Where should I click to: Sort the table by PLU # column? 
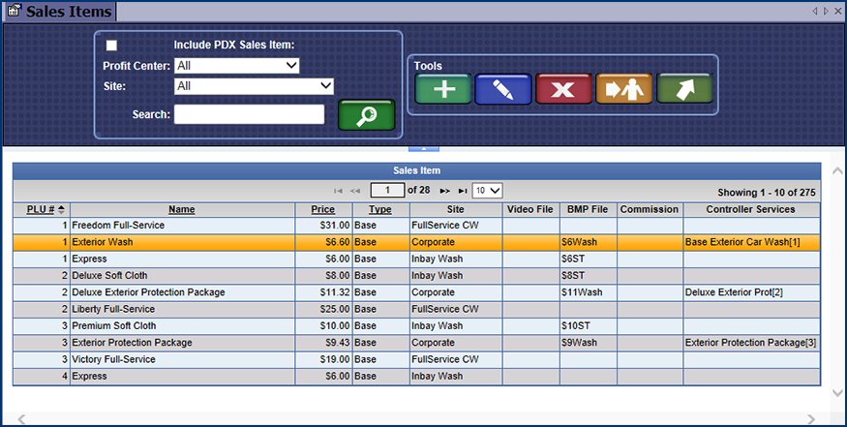tap(41, 209)
